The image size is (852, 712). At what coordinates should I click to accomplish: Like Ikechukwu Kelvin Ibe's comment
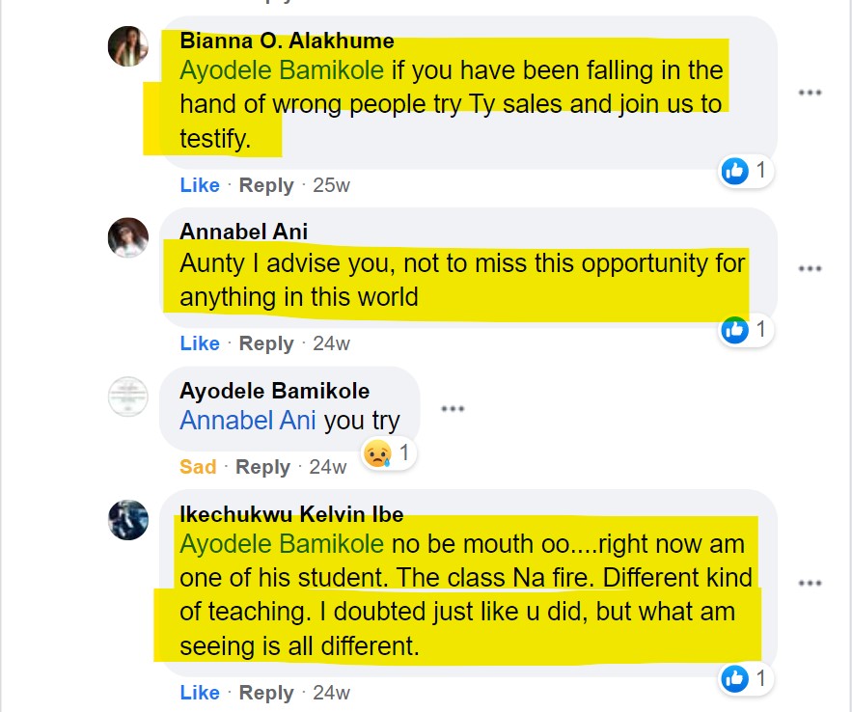[200, 693]
